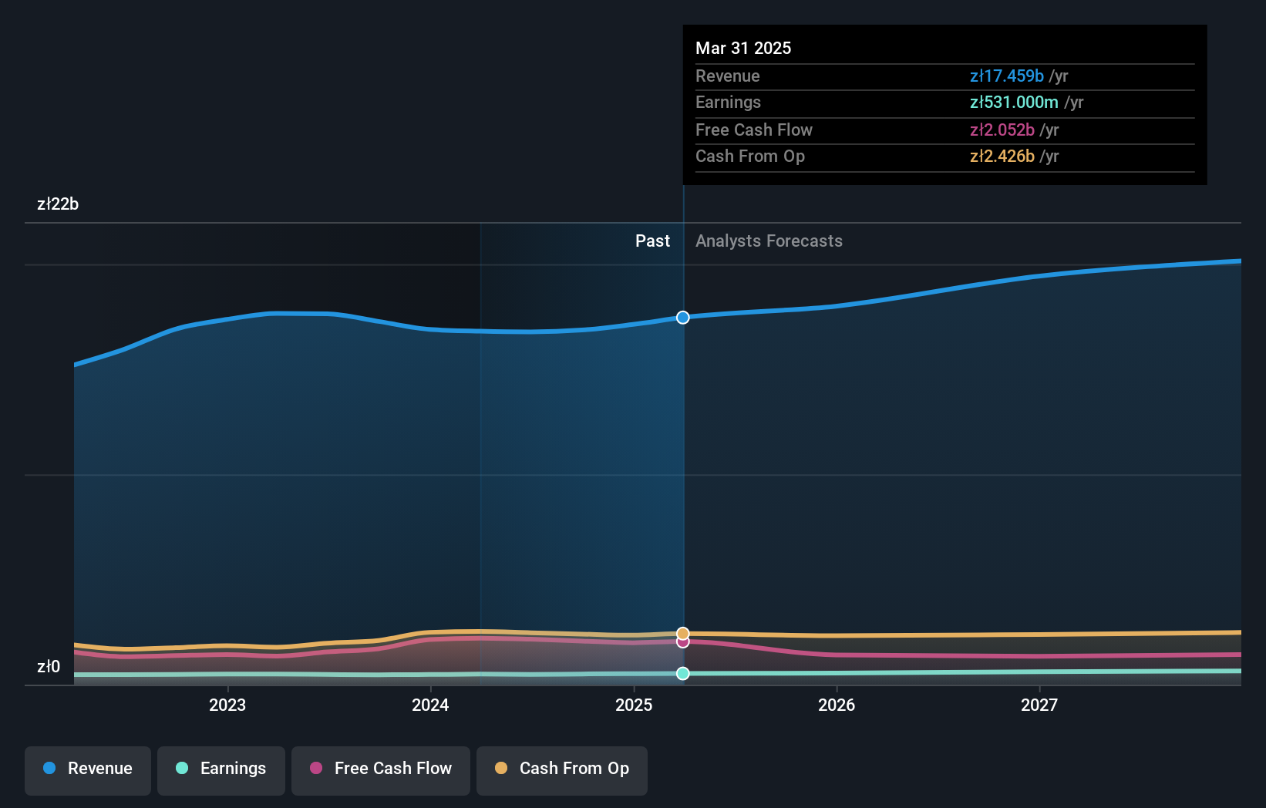Select the Revenue marker on the chart
Image resolution: width=1266 pixels, height=808 pixels.
point(682,317)
